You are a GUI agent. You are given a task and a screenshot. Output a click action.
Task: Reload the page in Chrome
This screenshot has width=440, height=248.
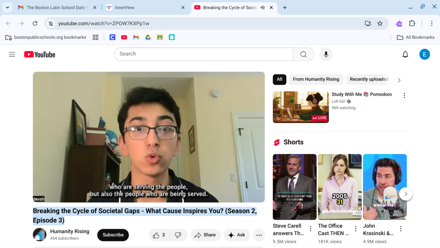[35, 23]
